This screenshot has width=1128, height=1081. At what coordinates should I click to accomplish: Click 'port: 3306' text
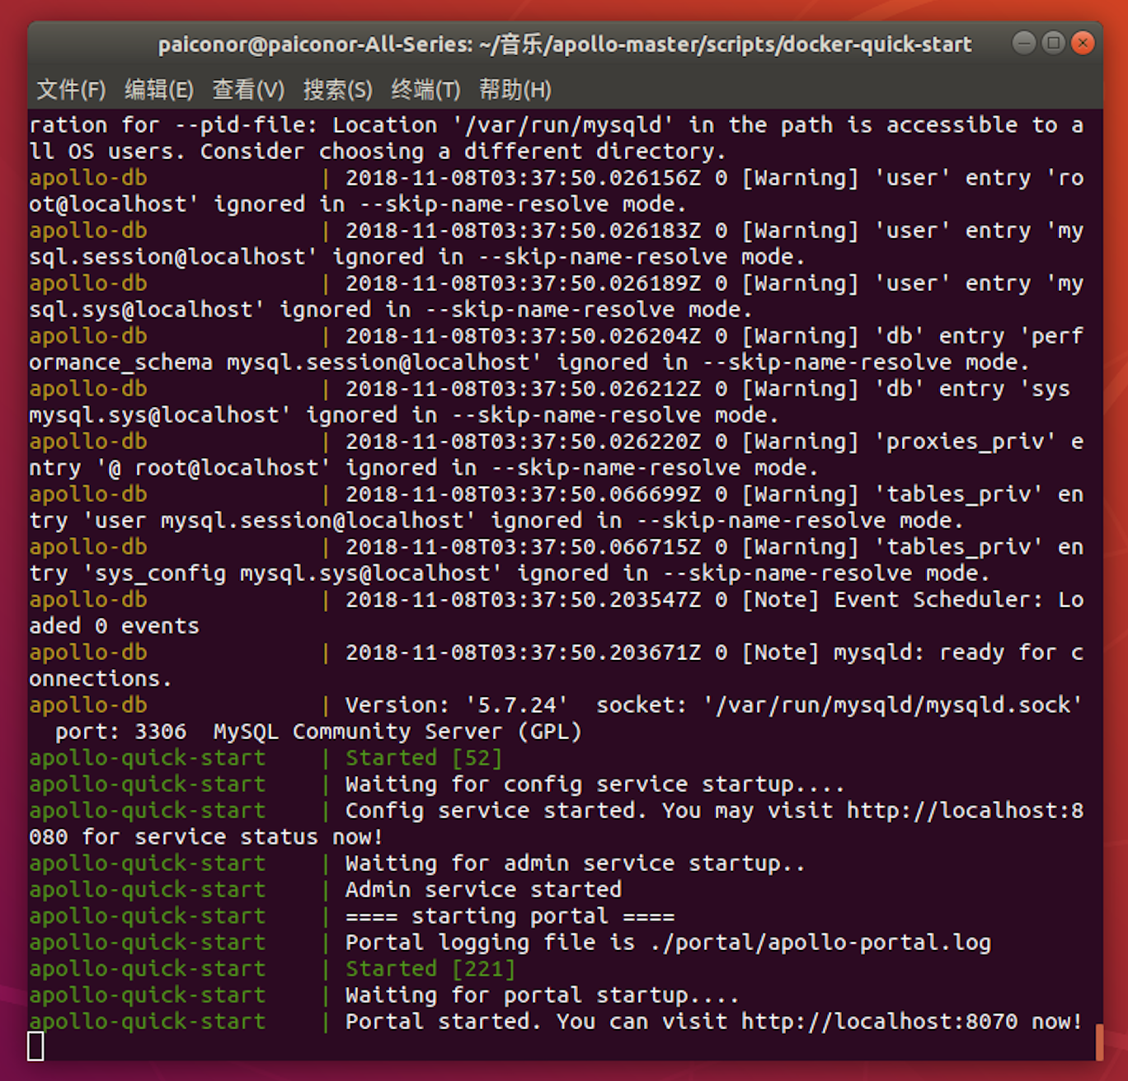tap(121, 732)
